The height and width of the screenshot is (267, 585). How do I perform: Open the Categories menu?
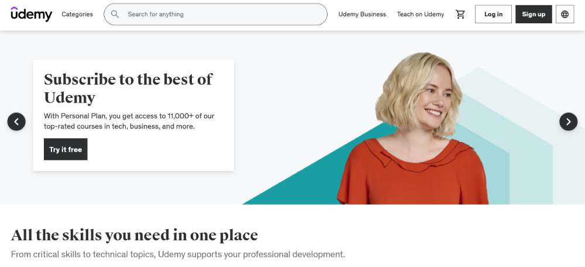point(77,14)
